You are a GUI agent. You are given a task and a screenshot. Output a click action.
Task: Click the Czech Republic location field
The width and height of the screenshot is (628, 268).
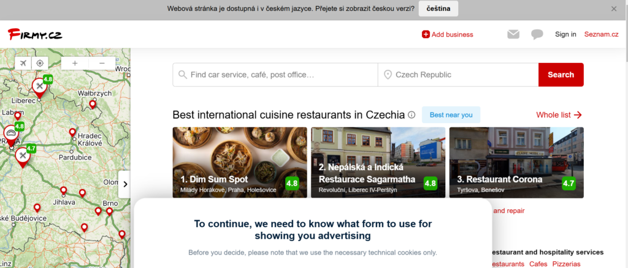point(458,75)
